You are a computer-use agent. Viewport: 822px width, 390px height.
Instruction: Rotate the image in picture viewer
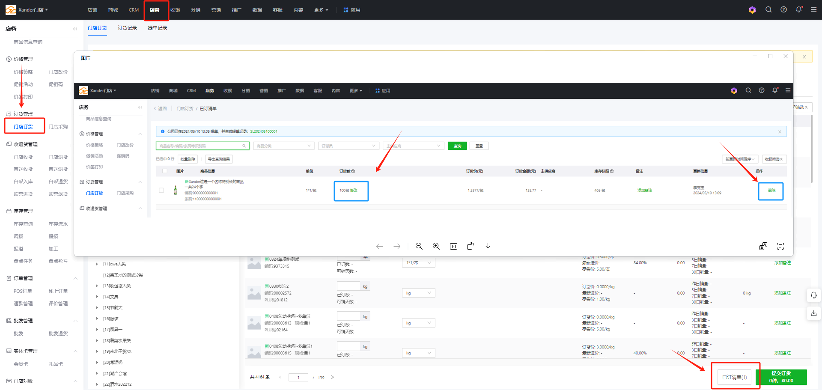point(471,246)
